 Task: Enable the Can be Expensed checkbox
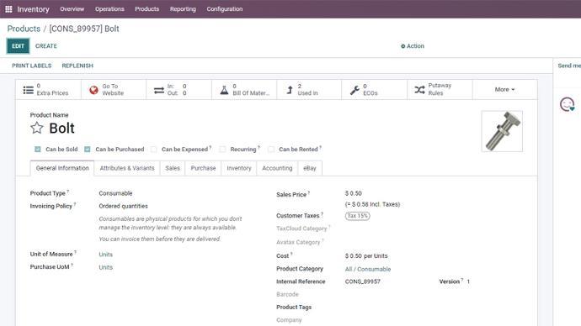154,150
